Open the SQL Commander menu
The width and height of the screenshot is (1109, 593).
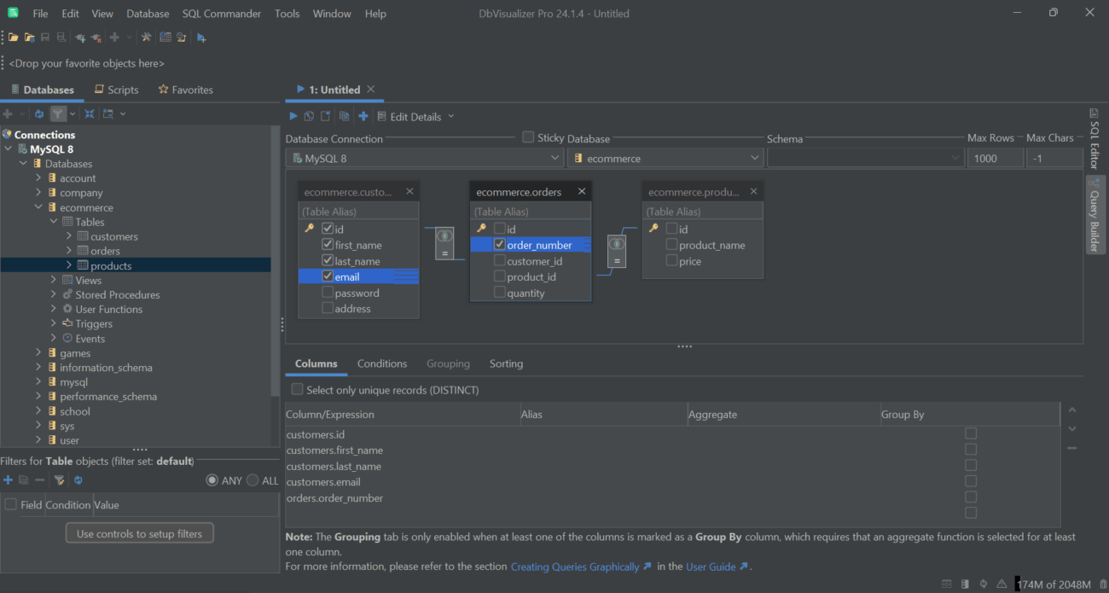[x=221, y=13]
